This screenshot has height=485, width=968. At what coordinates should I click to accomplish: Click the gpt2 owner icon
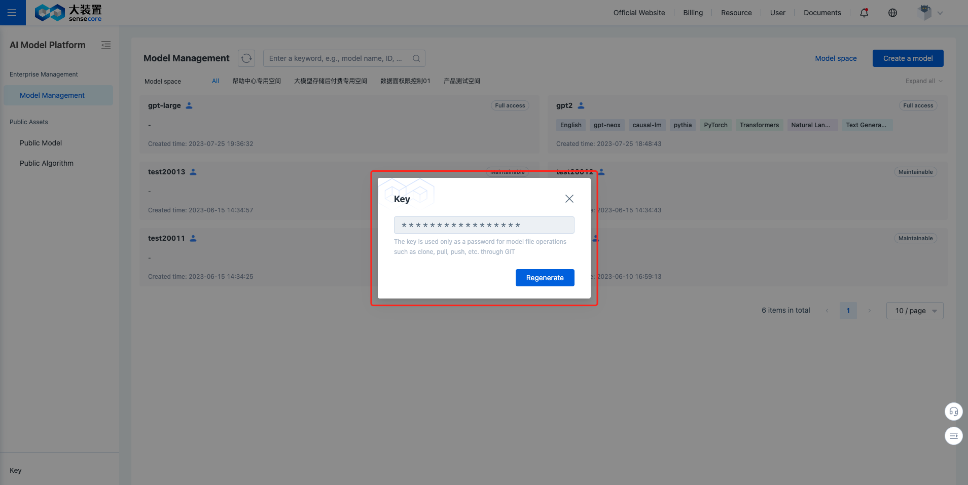[x=581, y=105]
